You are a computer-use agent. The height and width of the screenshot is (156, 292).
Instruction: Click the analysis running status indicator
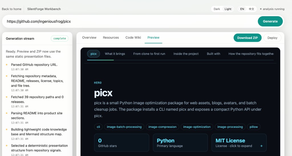pos(272,9)
